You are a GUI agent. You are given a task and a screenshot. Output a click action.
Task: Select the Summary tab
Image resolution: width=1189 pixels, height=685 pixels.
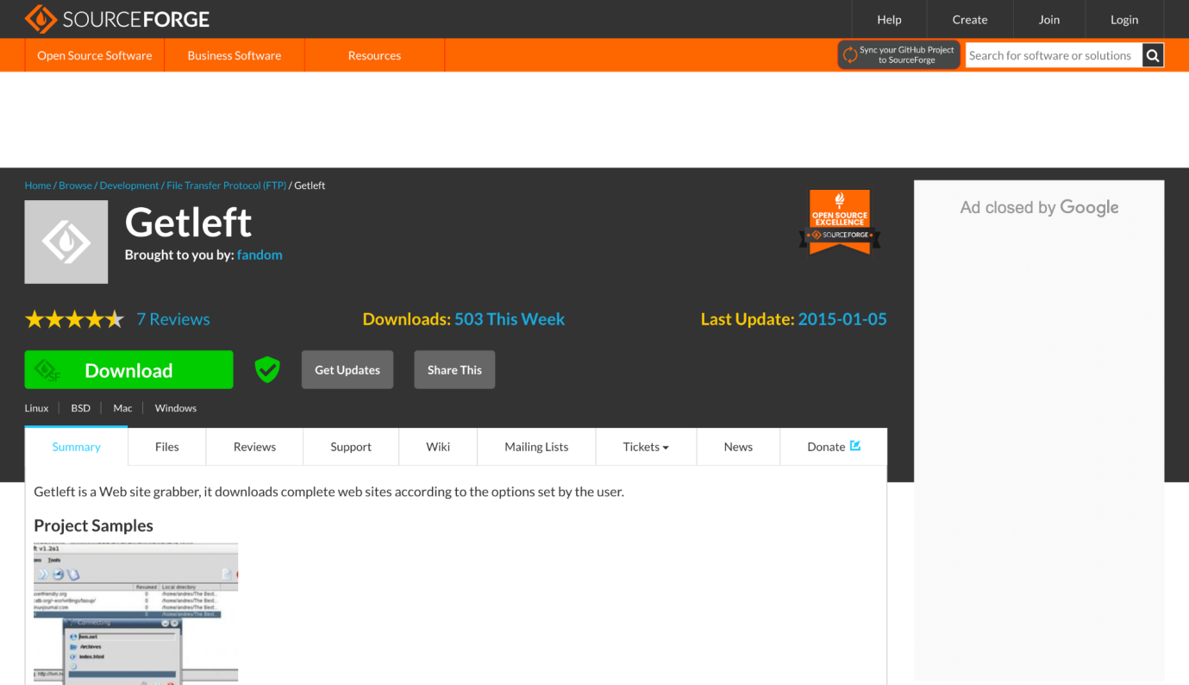point(77,447)
